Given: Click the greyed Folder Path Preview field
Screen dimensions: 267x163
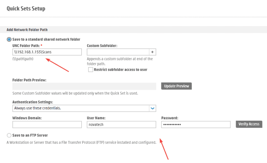Looking at the screenshot, I should tap(85, 86).
